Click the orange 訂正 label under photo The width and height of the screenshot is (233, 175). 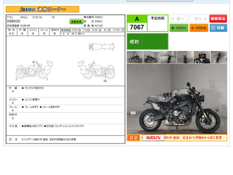pos(133,138)
